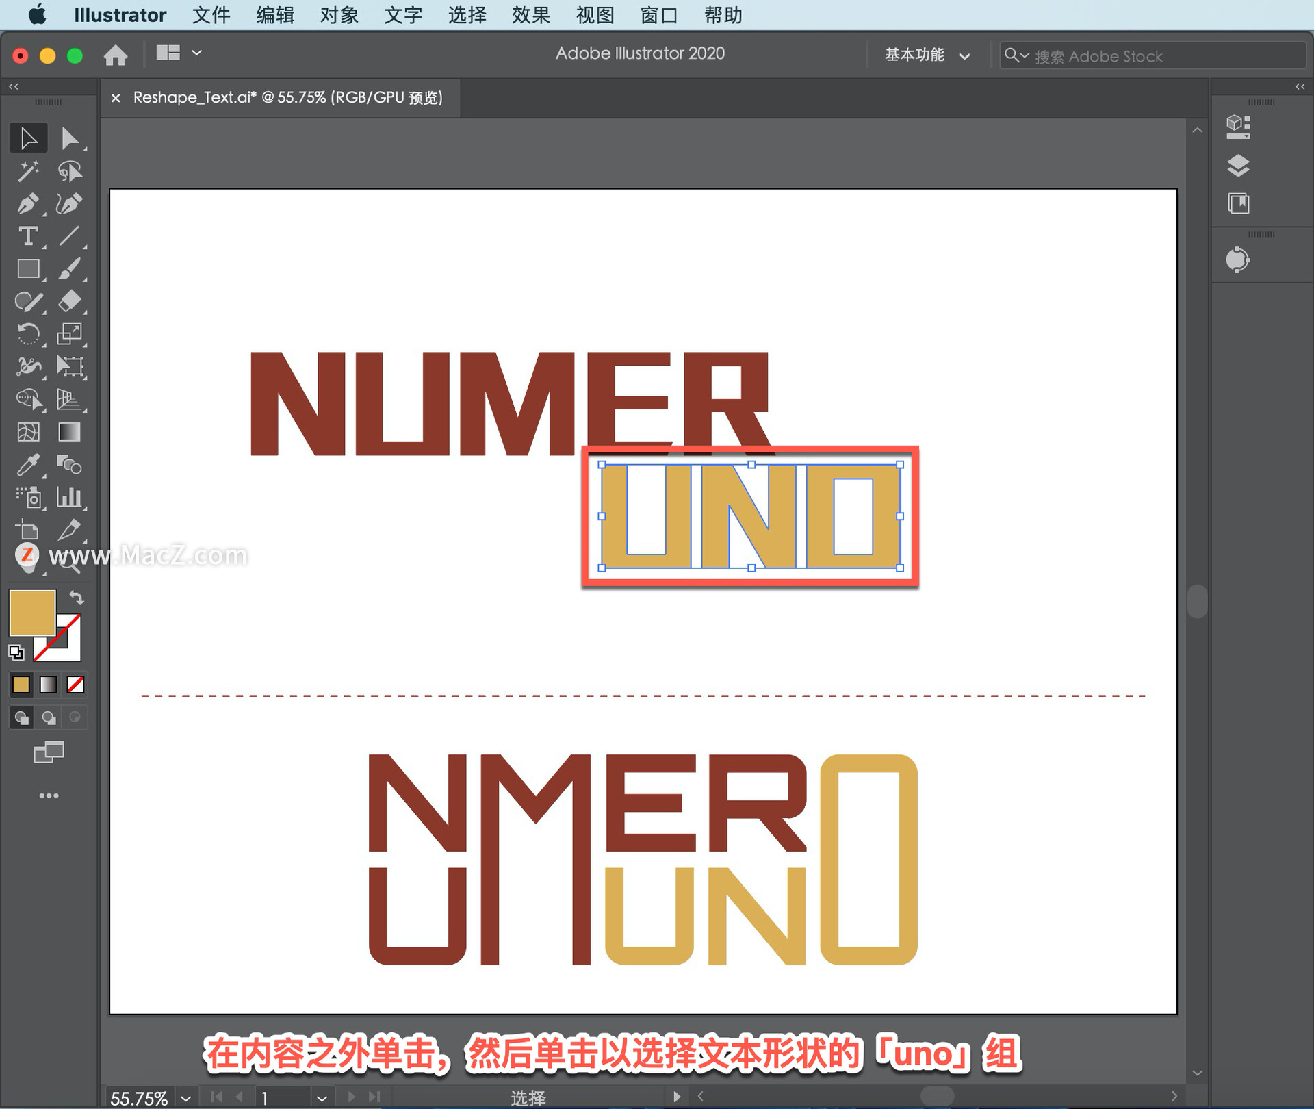Open 视图 menu
This screenshot has height=1109, width=1314.
(593, 14)
